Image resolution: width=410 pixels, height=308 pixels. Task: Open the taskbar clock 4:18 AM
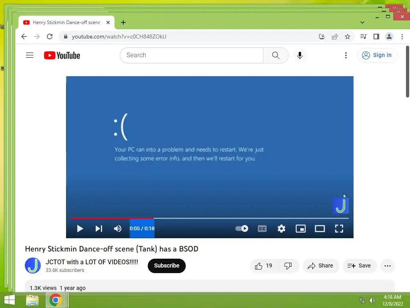click(x=392, y=300)
